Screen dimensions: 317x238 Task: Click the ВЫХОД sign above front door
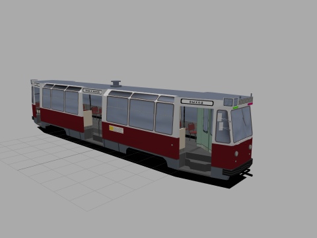[197, 102]
